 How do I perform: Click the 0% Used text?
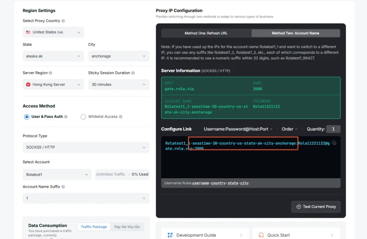click(x=140, y=174)
